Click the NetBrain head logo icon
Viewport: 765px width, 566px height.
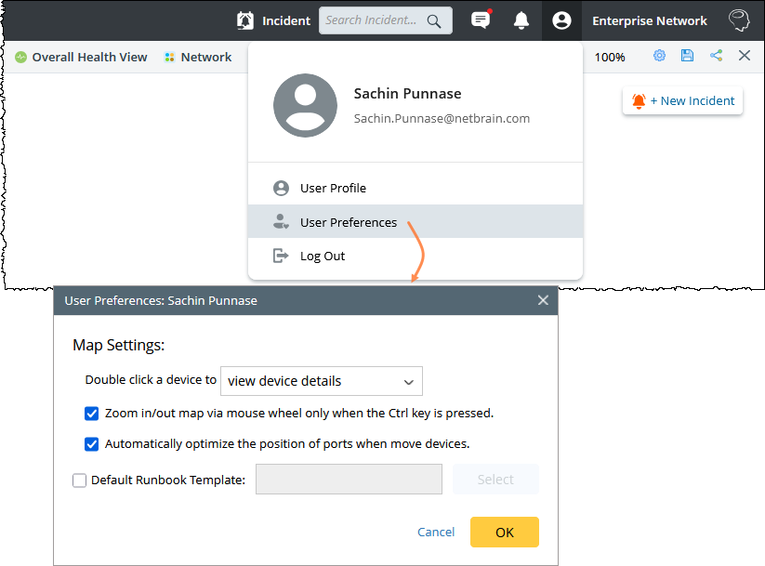coord(739,20)
